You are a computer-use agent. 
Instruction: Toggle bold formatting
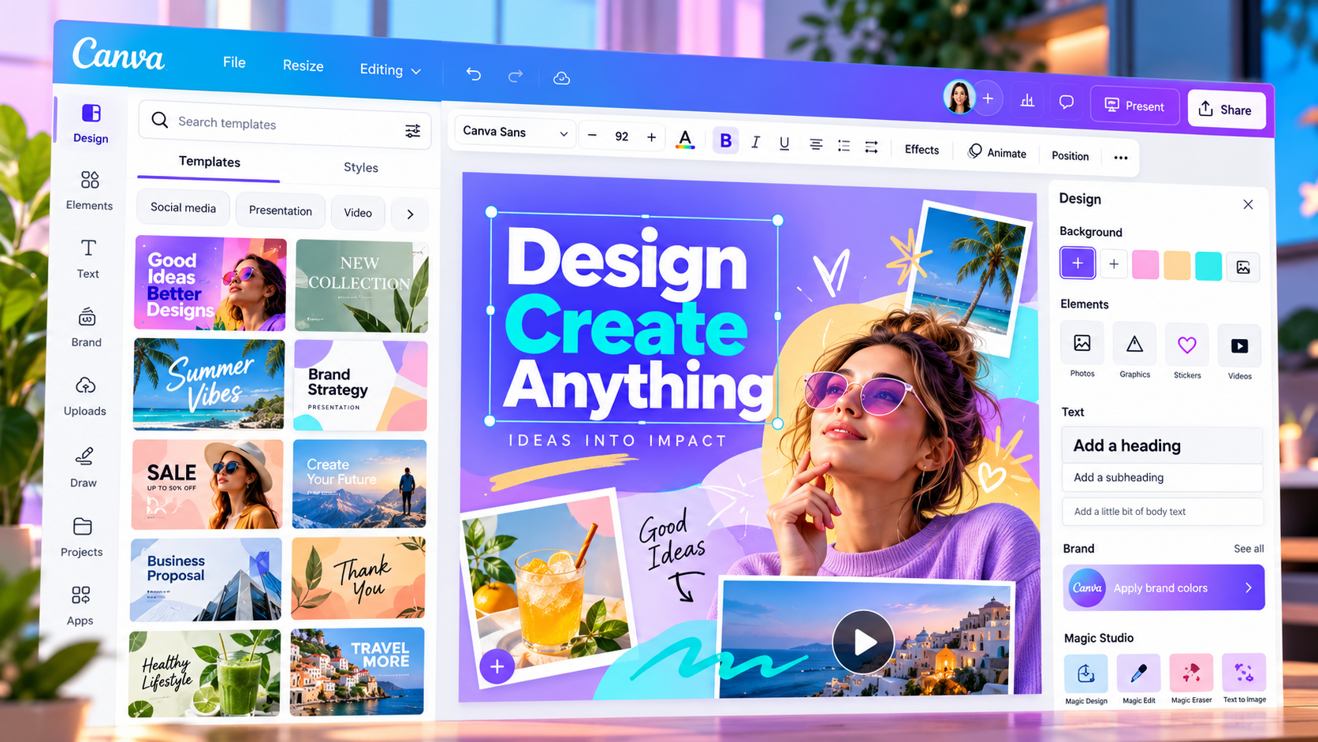coord(726,141)
